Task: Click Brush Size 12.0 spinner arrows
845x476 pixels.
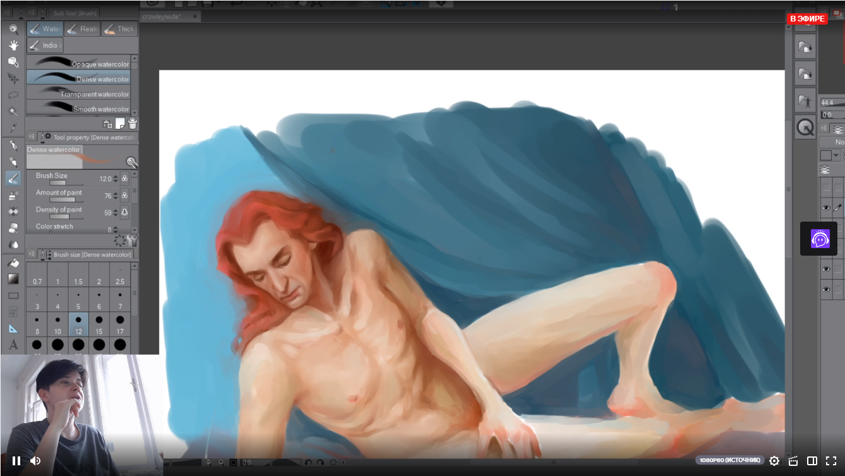Action: [116, 179]
